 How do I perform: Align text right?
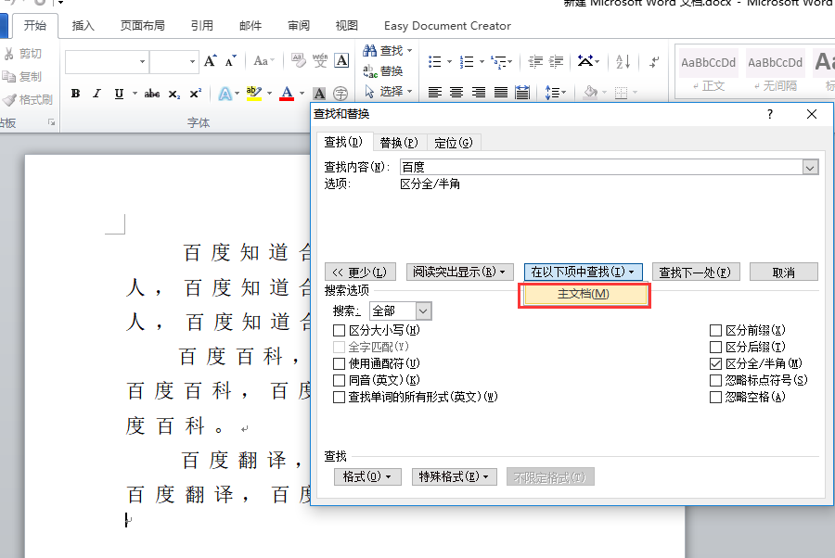click(x=478, y=93)
